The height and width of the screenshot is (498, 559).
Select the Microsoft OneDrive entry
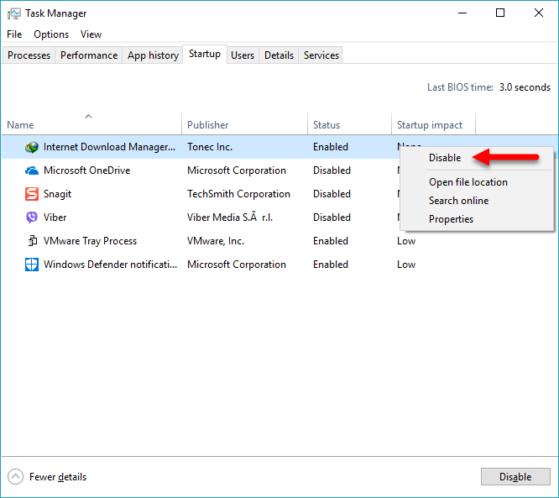pos(87,170)
